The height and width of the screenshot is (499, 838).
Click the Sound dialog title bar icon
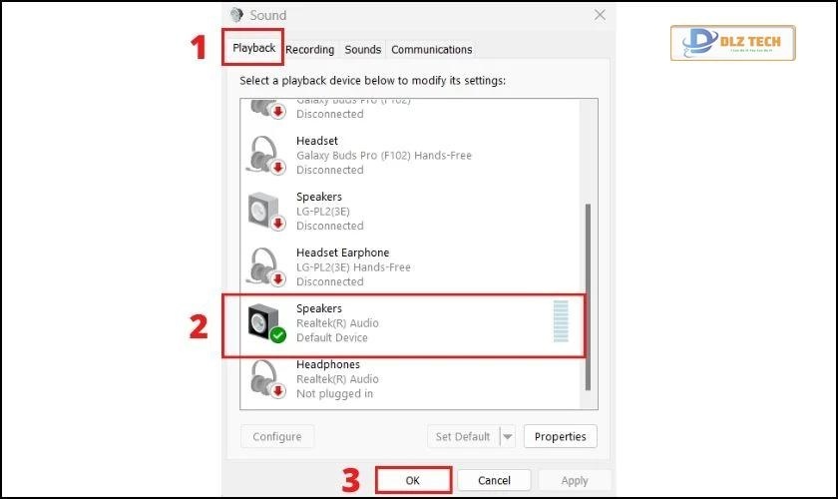(236, 15)
